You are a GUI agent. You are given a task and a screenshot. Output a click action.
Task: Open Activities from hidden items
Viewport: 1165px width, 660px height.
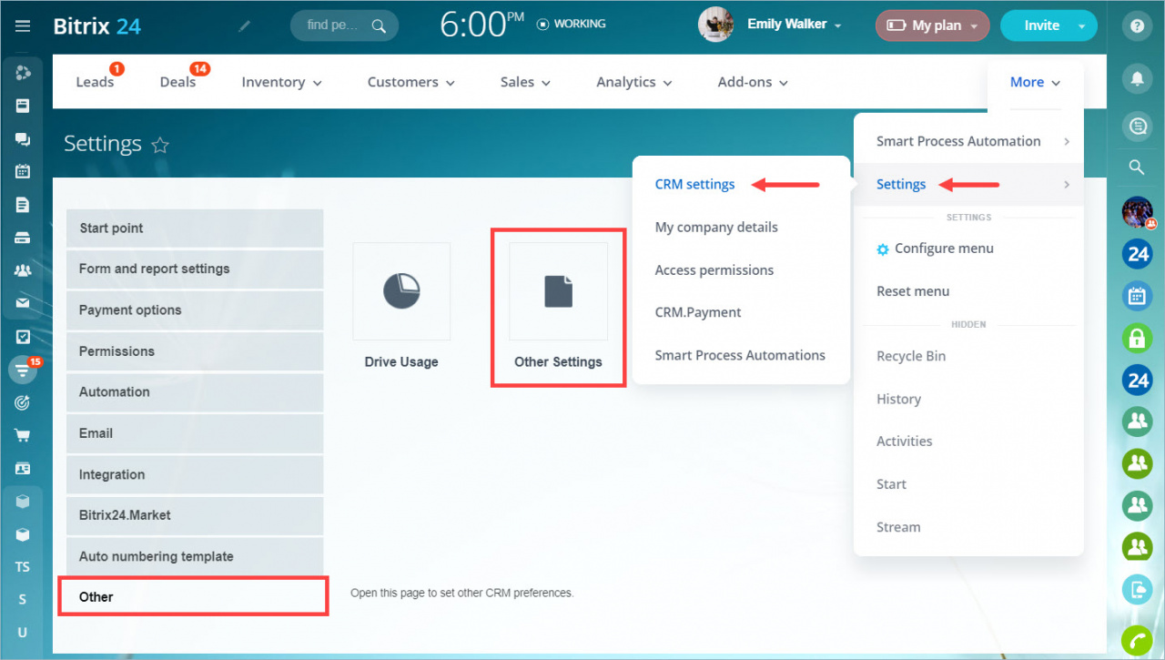click(x=904, y=442)
